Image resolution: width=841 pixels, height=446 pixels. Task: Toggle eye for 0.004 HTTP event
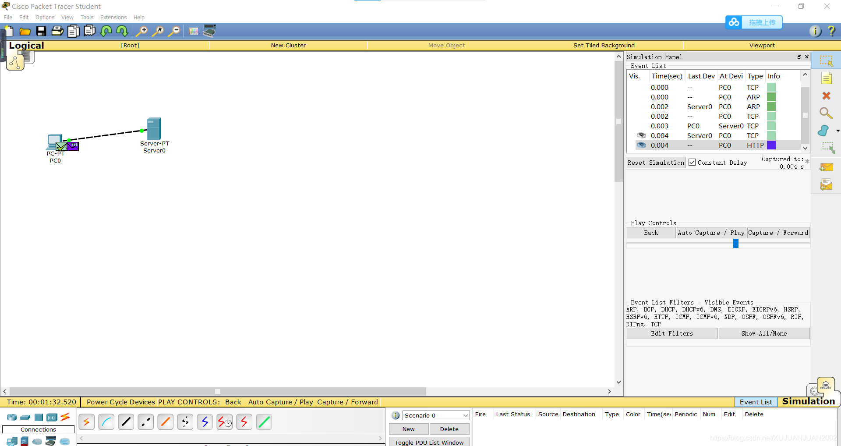(641, 145)
